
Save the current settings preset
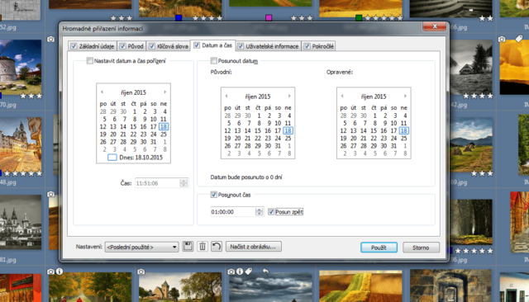pyautogui.click(x=188, y=247)
